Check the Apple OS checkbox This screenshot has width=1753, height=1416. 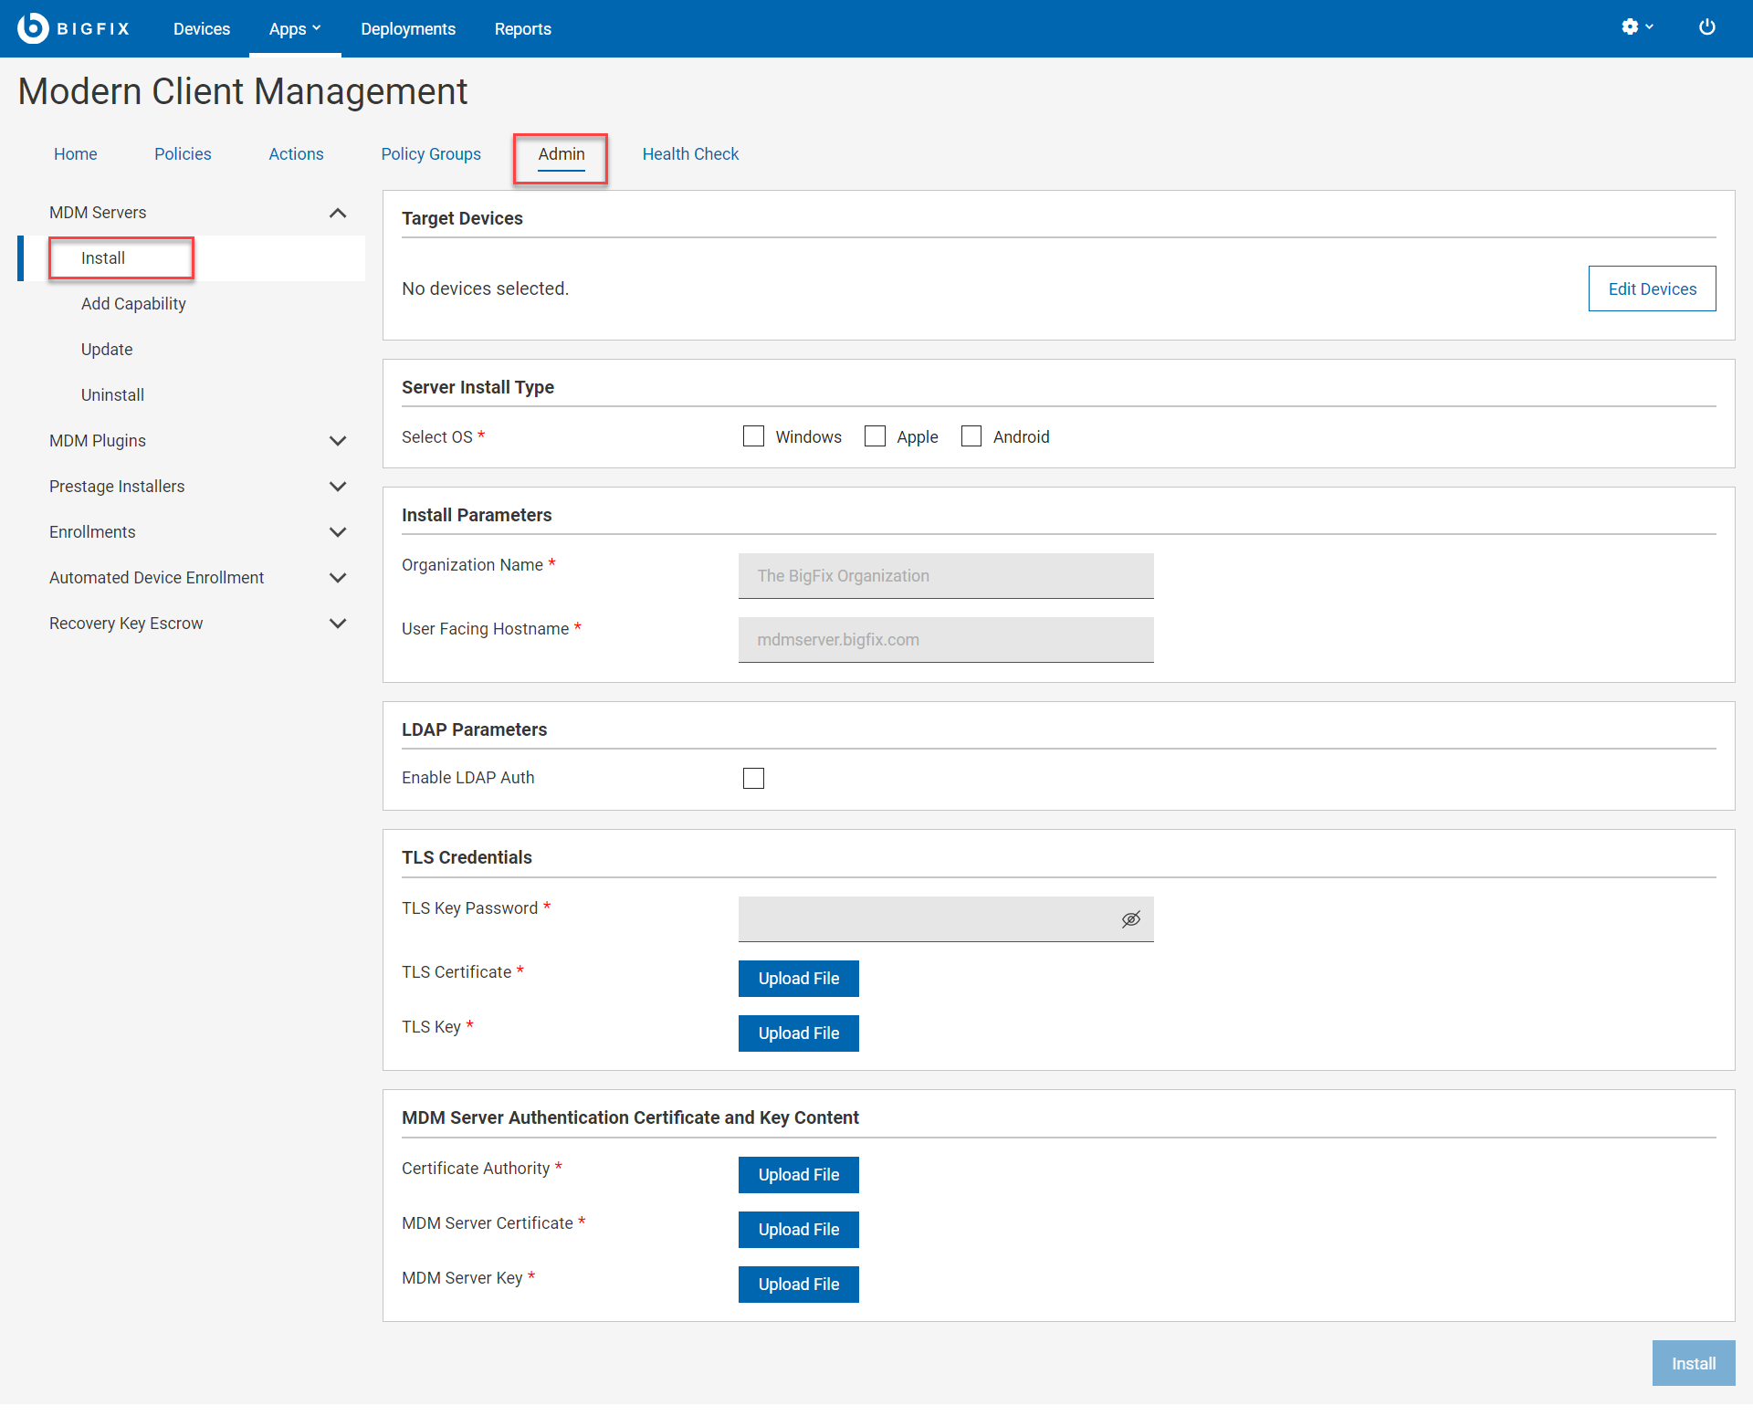(875, 436)
